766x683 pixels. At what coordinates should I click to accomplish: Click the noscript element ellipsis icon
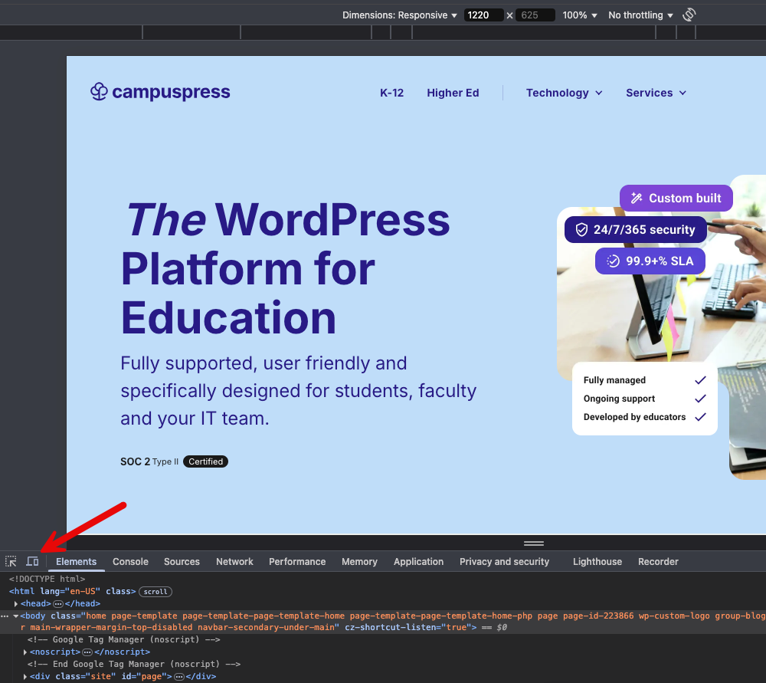point(87,652)
